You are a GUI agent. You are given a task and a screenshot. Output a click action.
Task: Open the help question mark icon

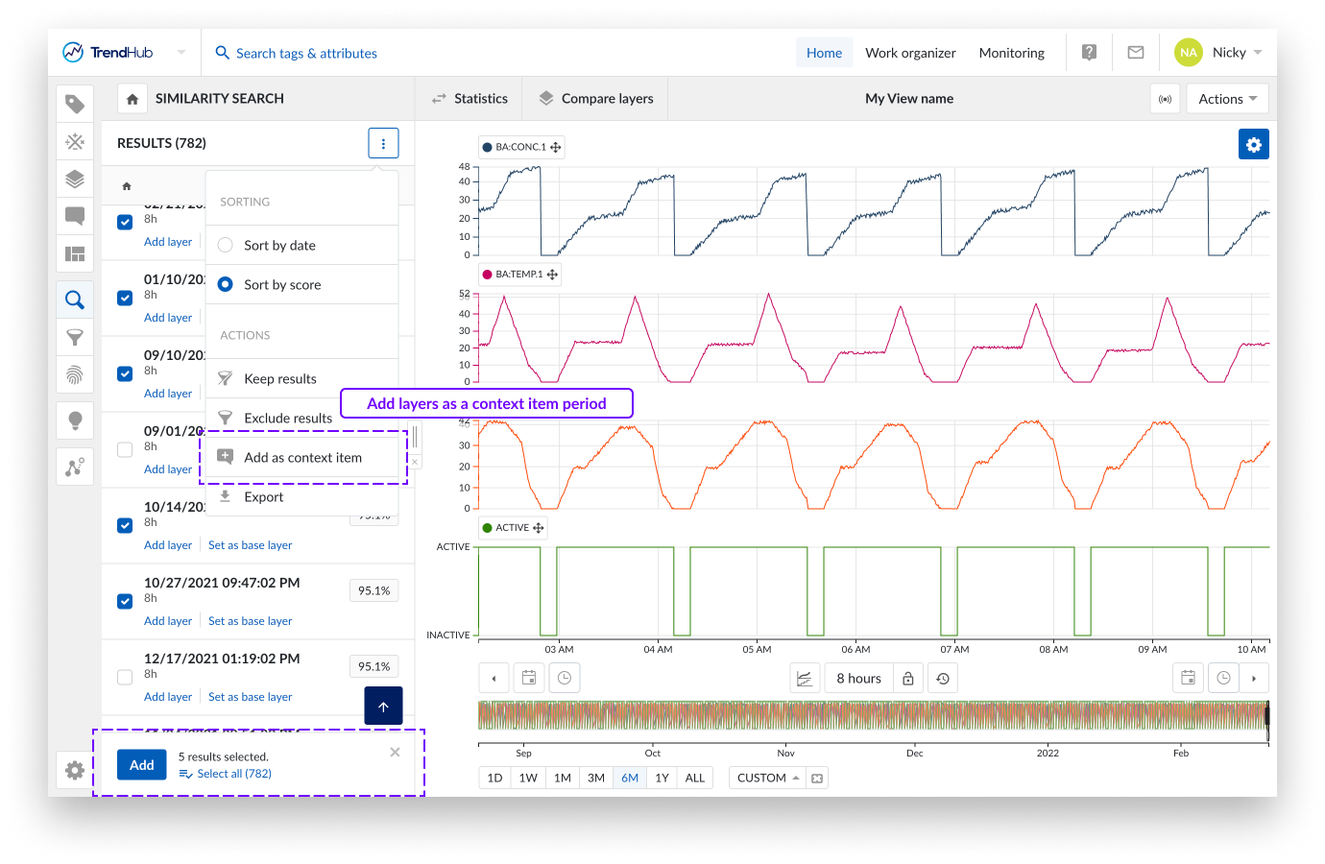click(1089, 53)
